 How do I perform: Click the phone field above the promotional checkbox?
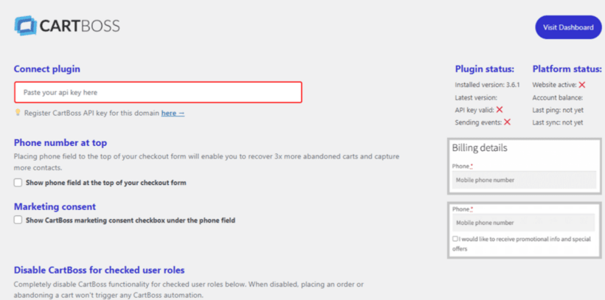click(x=524, y=223)
